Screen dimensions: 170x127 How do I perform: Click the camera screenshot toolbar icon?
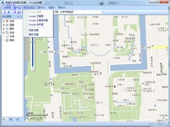click(19, 12)
